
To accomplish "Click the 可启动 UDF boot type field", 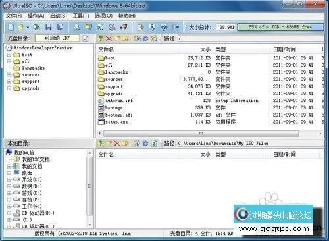I will [x=57, y=38].
